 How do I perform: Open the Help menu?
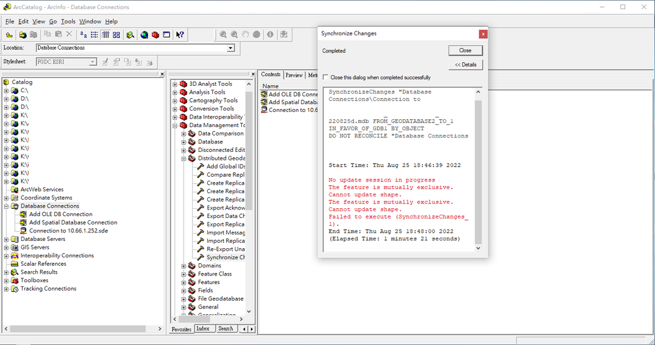click(111, 21)
